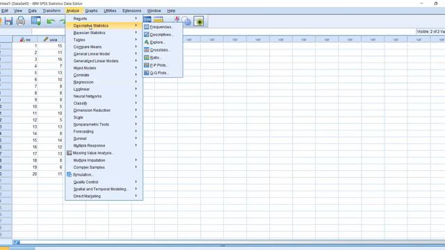Expand the Bayesian Statistics submenu arrow
Viewport: 445px width, 250px height.
coord(136,33)
